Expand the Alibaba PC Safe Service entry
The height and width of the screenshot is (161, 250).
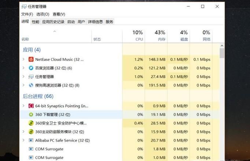pyautogui.click(x=23, y=140)
